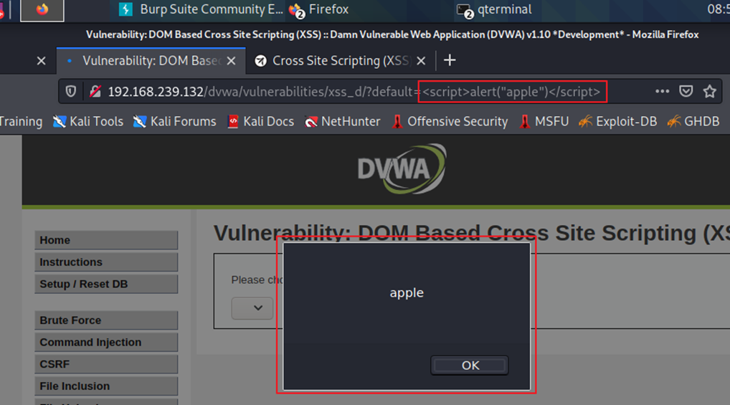The height and width of the screenshot is (405, 730).
Task: Go to Home in DVWA sidebar
Action: (106, 240)
